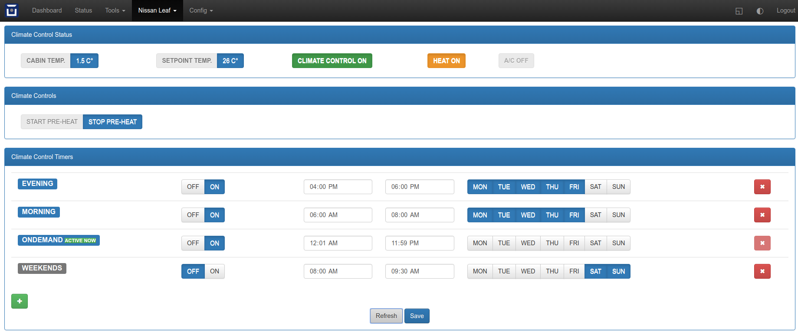Viewport: 798px width, 335px height.
Task: Save the climate timer settings
Action: pos(417,316)
